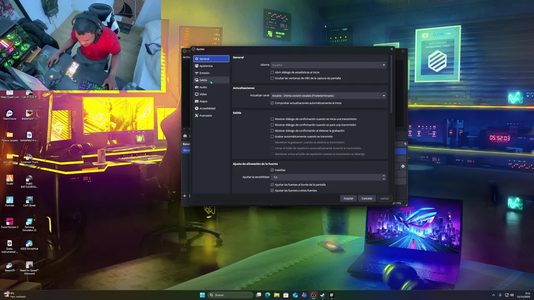Open the Atajos settings section
This screenshot has height=300, width=534.
[x=211, y=101]
